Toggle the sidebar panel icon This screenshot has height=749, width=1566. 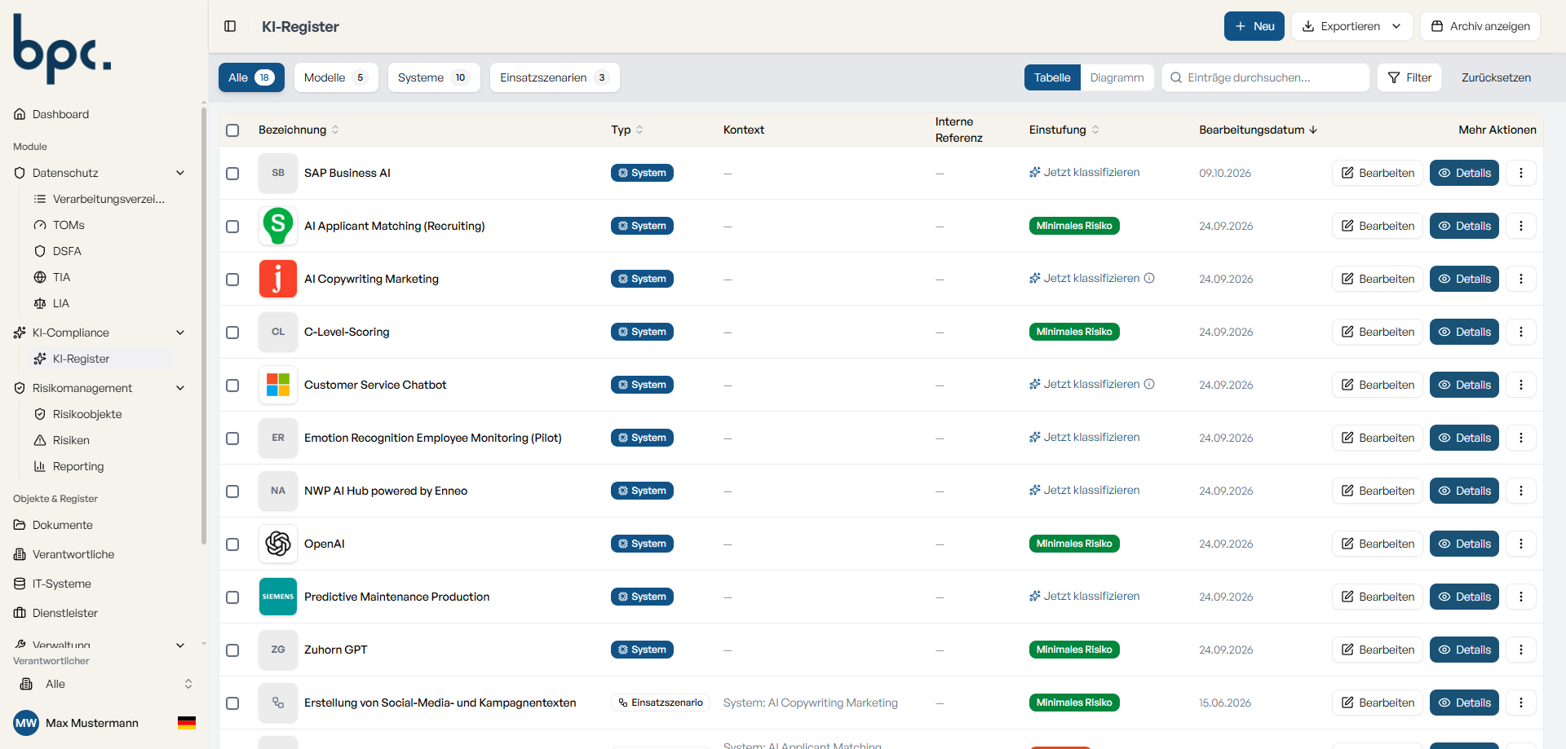[x=230, y=26]
